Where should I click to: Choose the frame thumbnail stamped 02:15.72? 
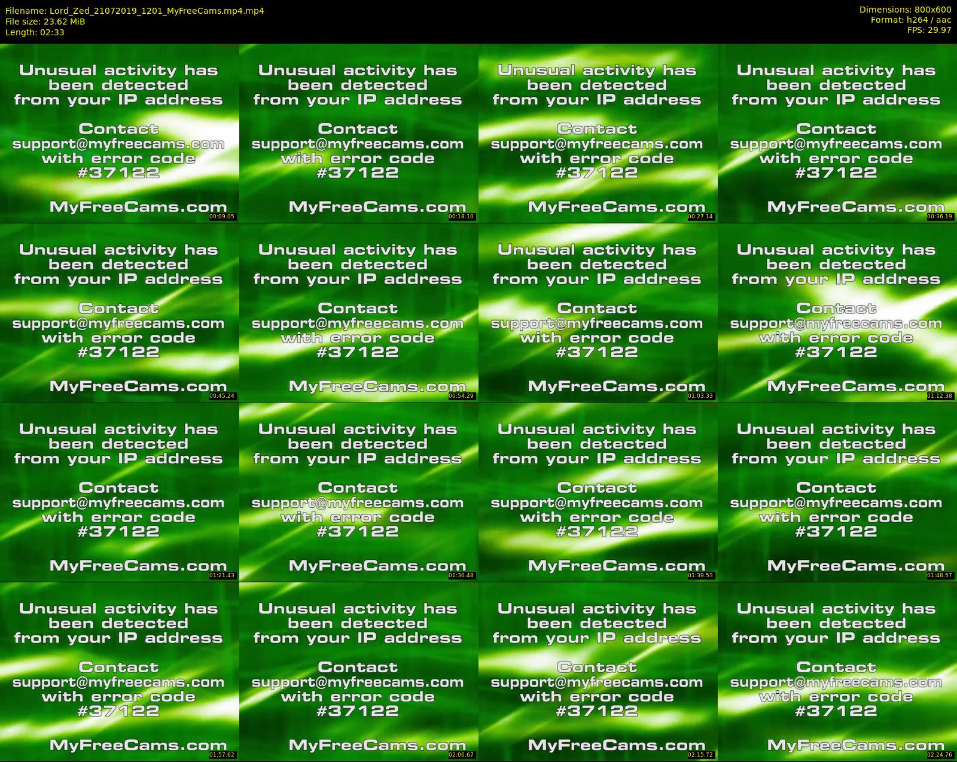tap(598, 671)
